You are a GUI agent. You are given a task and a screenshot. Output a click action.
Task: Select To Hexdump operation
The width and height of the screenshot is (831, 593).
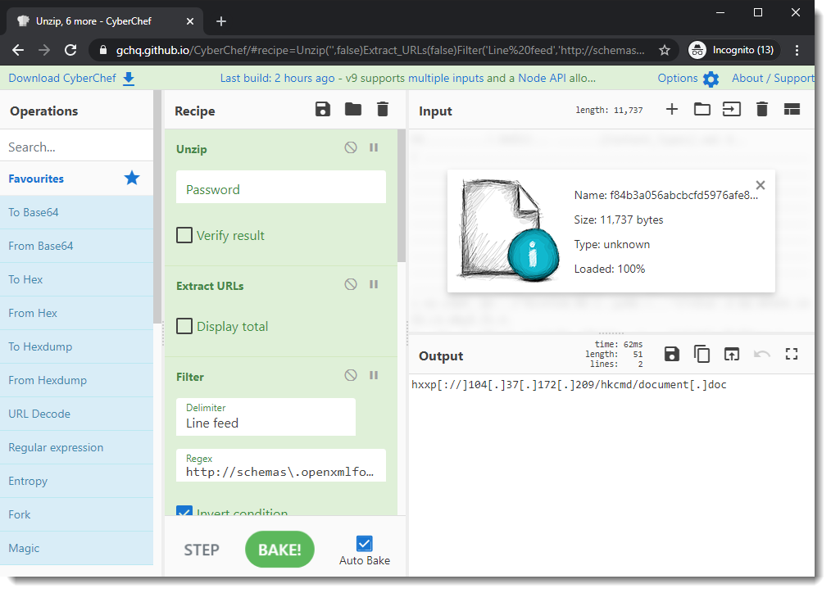coord(76,346)
